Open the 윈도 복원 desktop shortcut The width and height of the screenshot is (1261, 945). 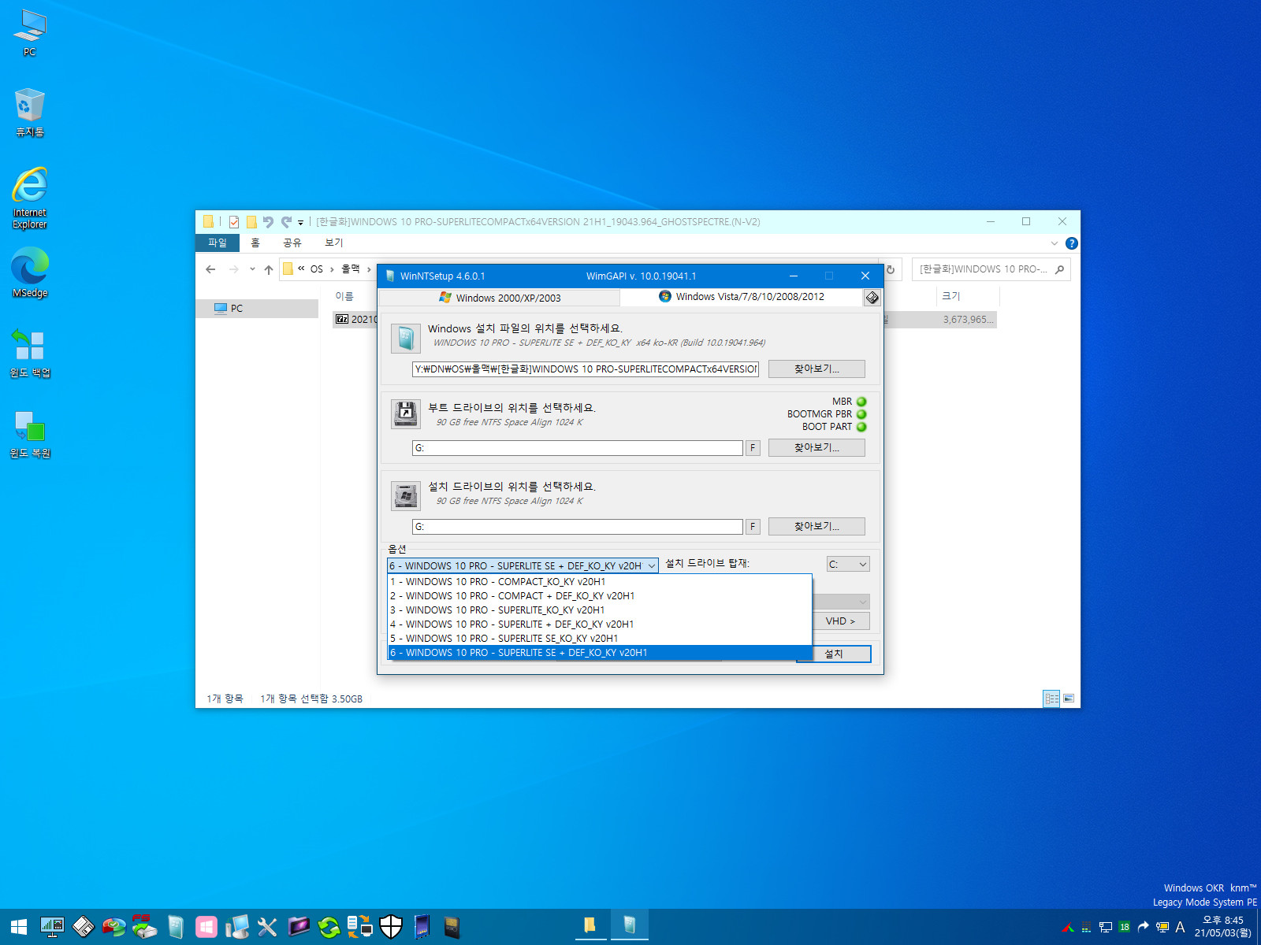[x=30, y=434]
